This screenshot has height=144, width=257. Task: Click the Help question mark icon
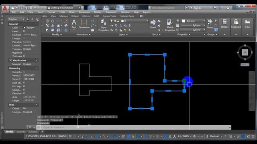tap(228, 8)
